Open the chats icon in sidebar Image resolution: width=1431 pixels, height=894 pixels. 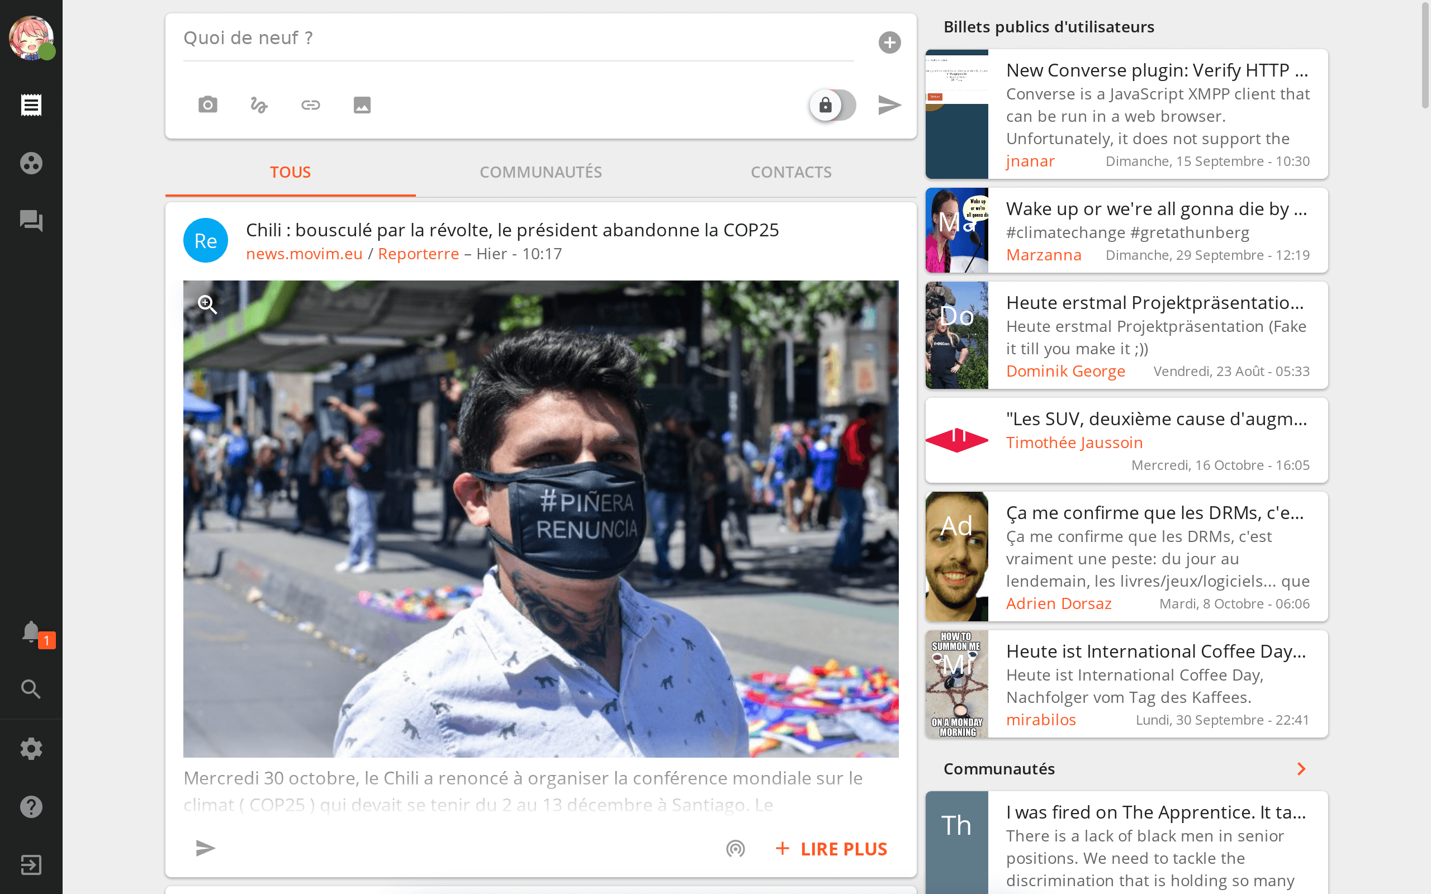pos(31,221)
